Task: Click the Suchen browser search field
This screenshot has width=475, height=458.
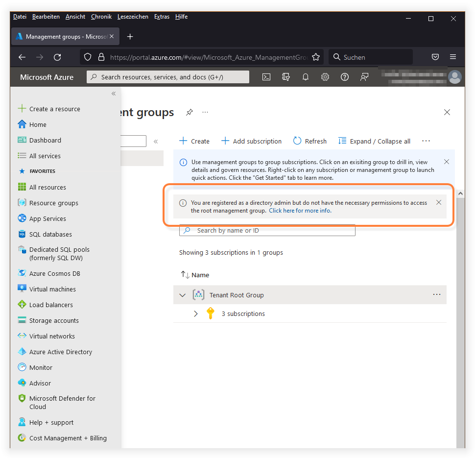Action: coord(371,57)
